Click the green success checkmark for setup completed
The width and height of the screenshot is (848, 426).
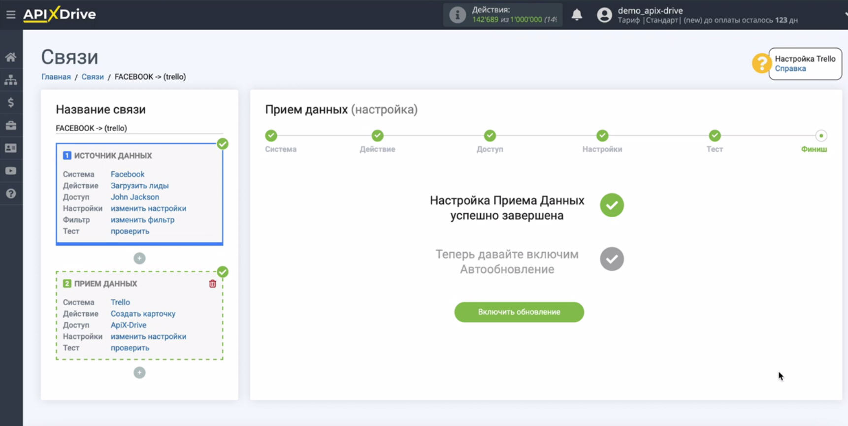click(x=612, y=205)
